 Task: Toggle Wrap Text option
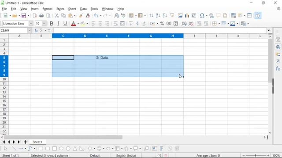pos(115,23)
